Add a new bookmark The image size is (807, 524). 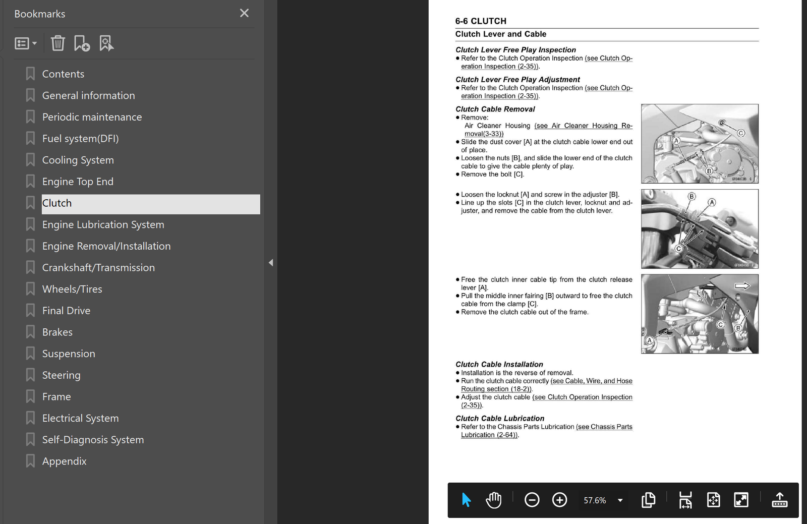(x=82, y=43)
